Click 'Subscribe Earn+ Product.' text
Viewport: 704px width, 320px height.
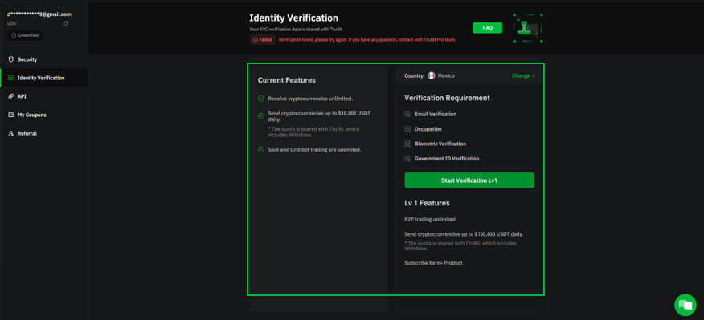(x=434, y=263)
